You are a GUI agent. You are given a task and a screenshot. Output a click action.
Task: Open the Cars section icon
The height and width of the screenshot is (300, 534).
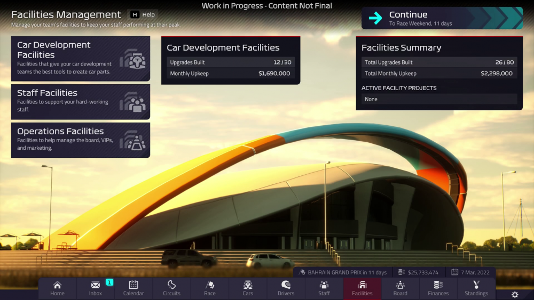coord(248,285)
